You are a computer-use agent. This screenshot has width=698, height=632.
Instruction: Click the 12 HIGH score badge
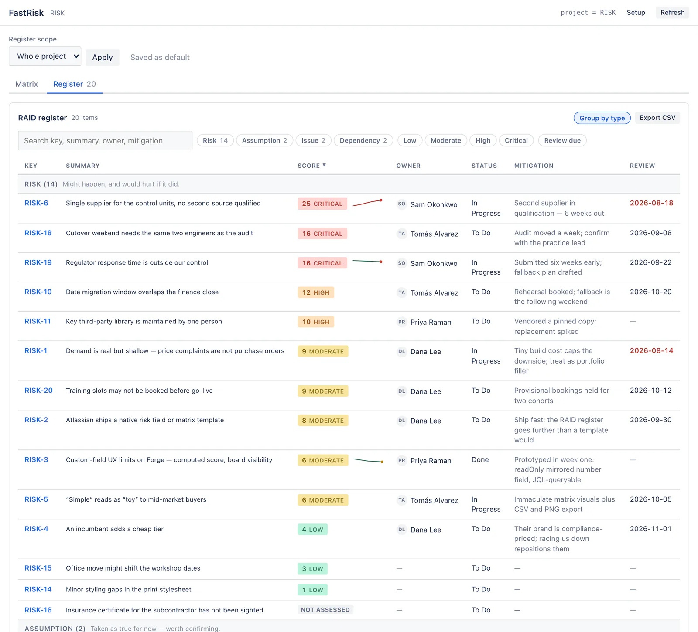(x=316, y=292)
